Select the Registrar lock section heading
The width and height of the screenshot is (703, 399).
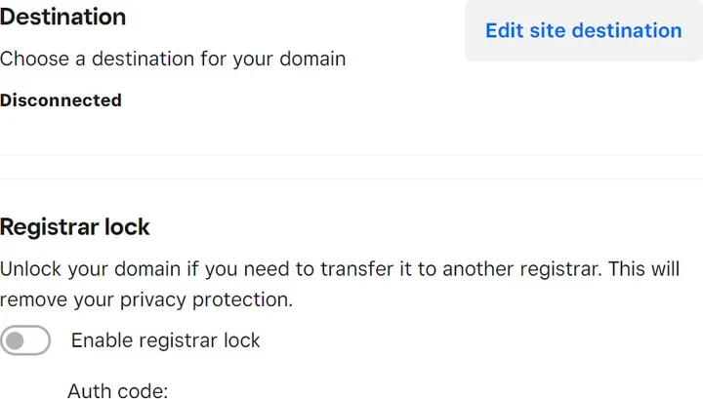[75, 227]
